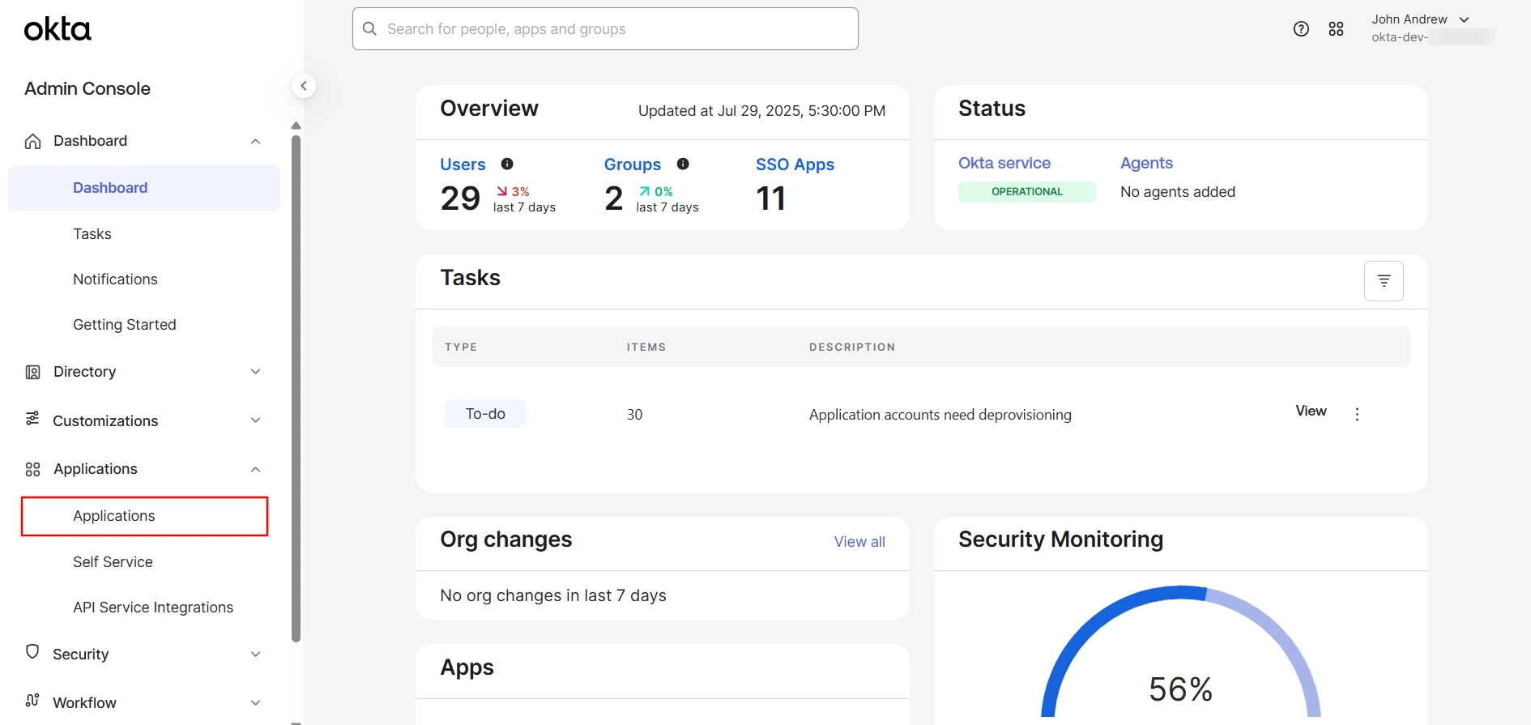
Task: Collapse the Applications section chevron
Action: pyautogui.click(x=255, y=469)
